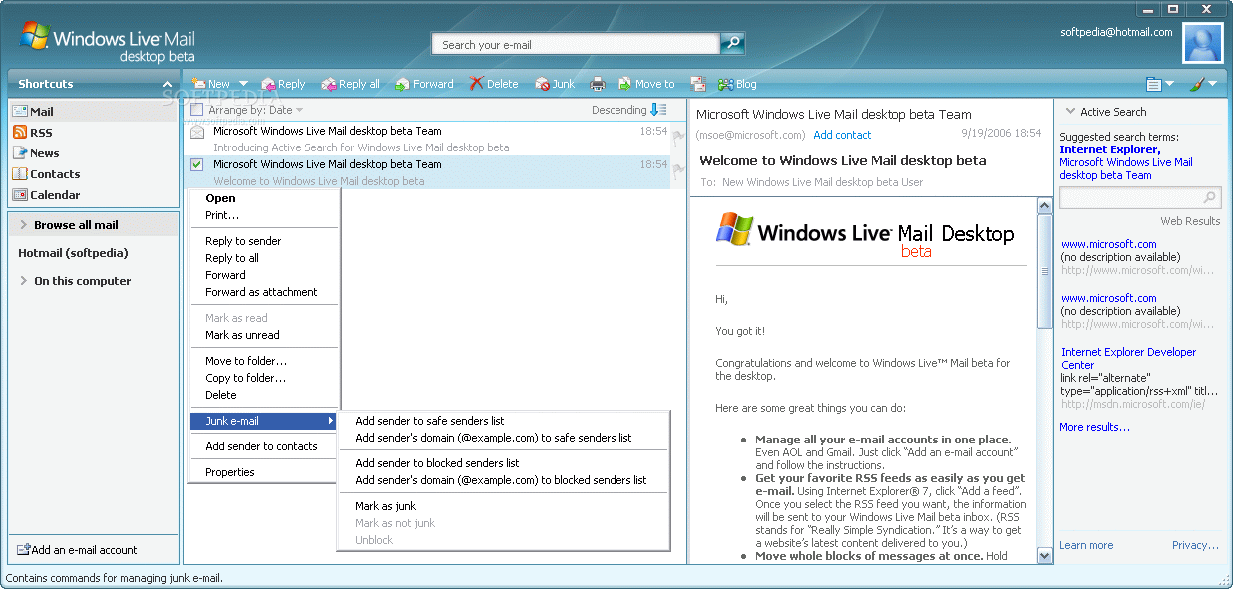The image size is (1233, 589).
Task: Click envelope icon of Introducing Active Search message
Action: [x=197, y=131]
